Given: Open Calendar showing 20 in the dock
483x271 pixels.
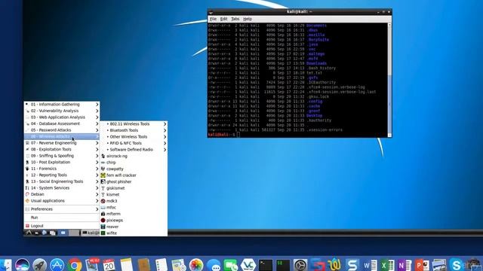Looking at the screenshot, I should click(109, 264).
